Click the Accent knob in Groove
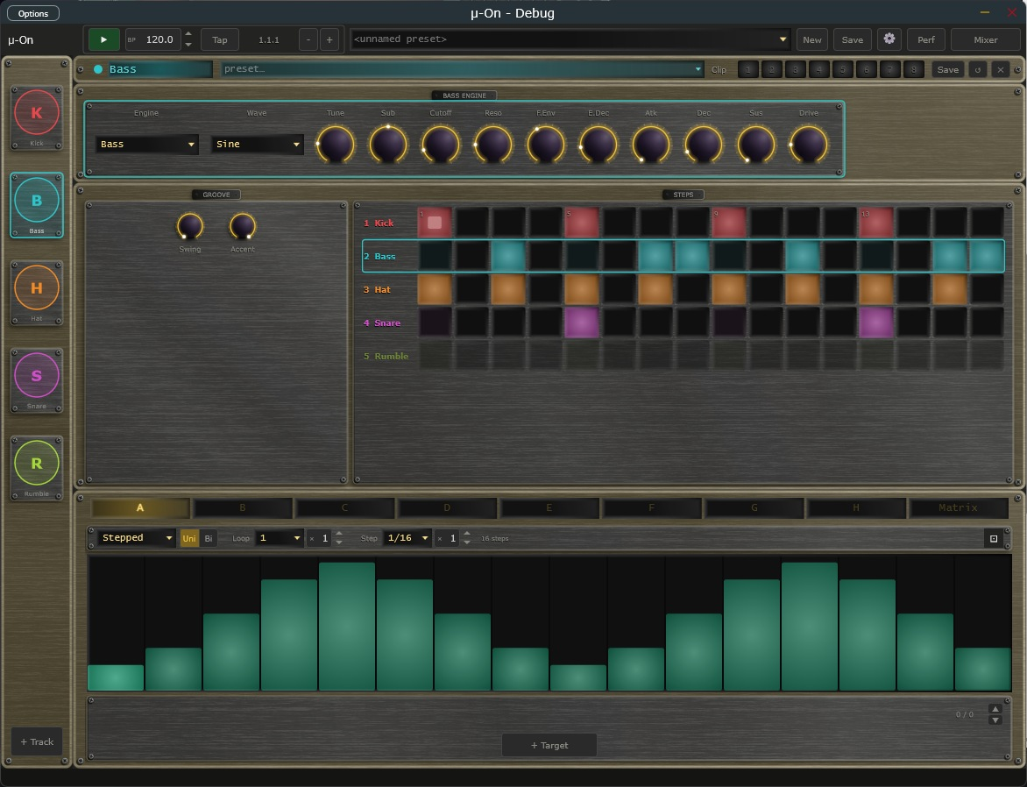This screenshot has width=1027, height=787. click(x=243, y=226)
